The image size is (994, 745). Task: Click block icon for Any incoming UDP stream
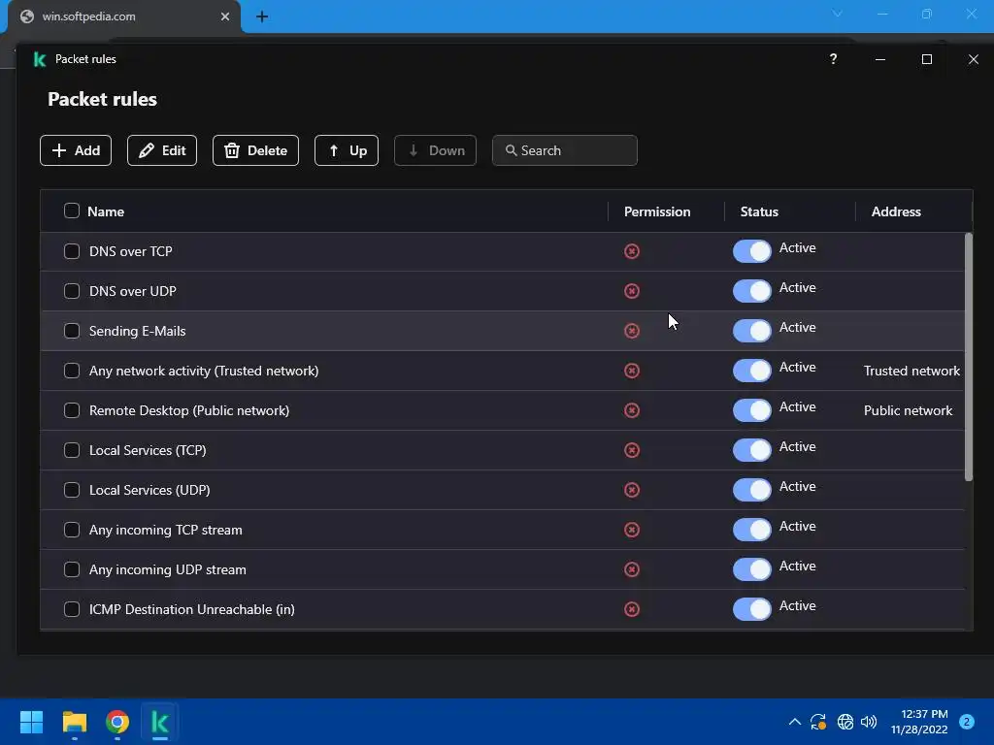(x=631, y=569)
